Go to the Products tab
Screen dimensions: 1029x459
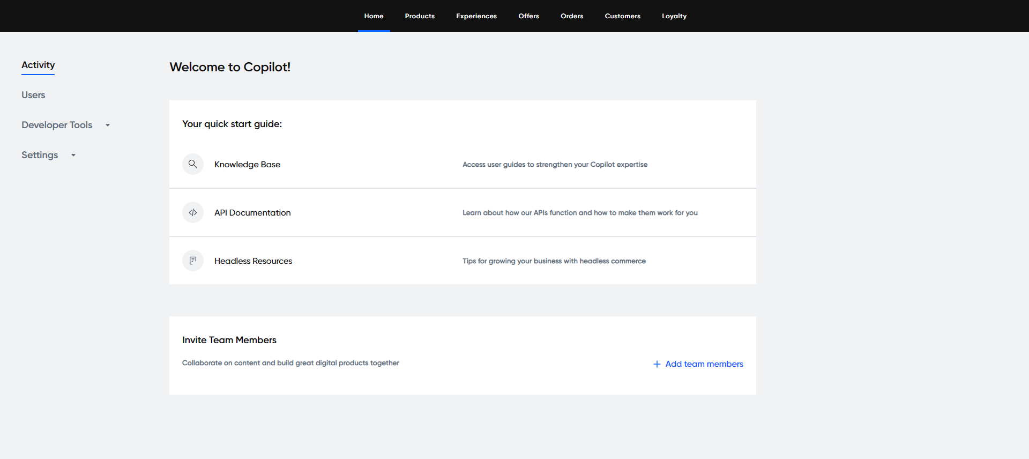tap(420, 16)
